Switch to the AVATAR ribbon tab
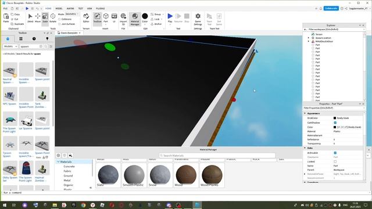The image size is (372, 209). tap(70, 9)
